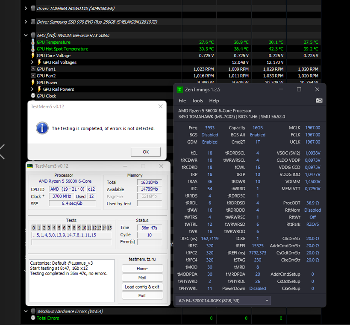The image size is (350, 325).
Task: Expand the Samsung SSD 970 EVO Plus node
Action: pos(26,22)
